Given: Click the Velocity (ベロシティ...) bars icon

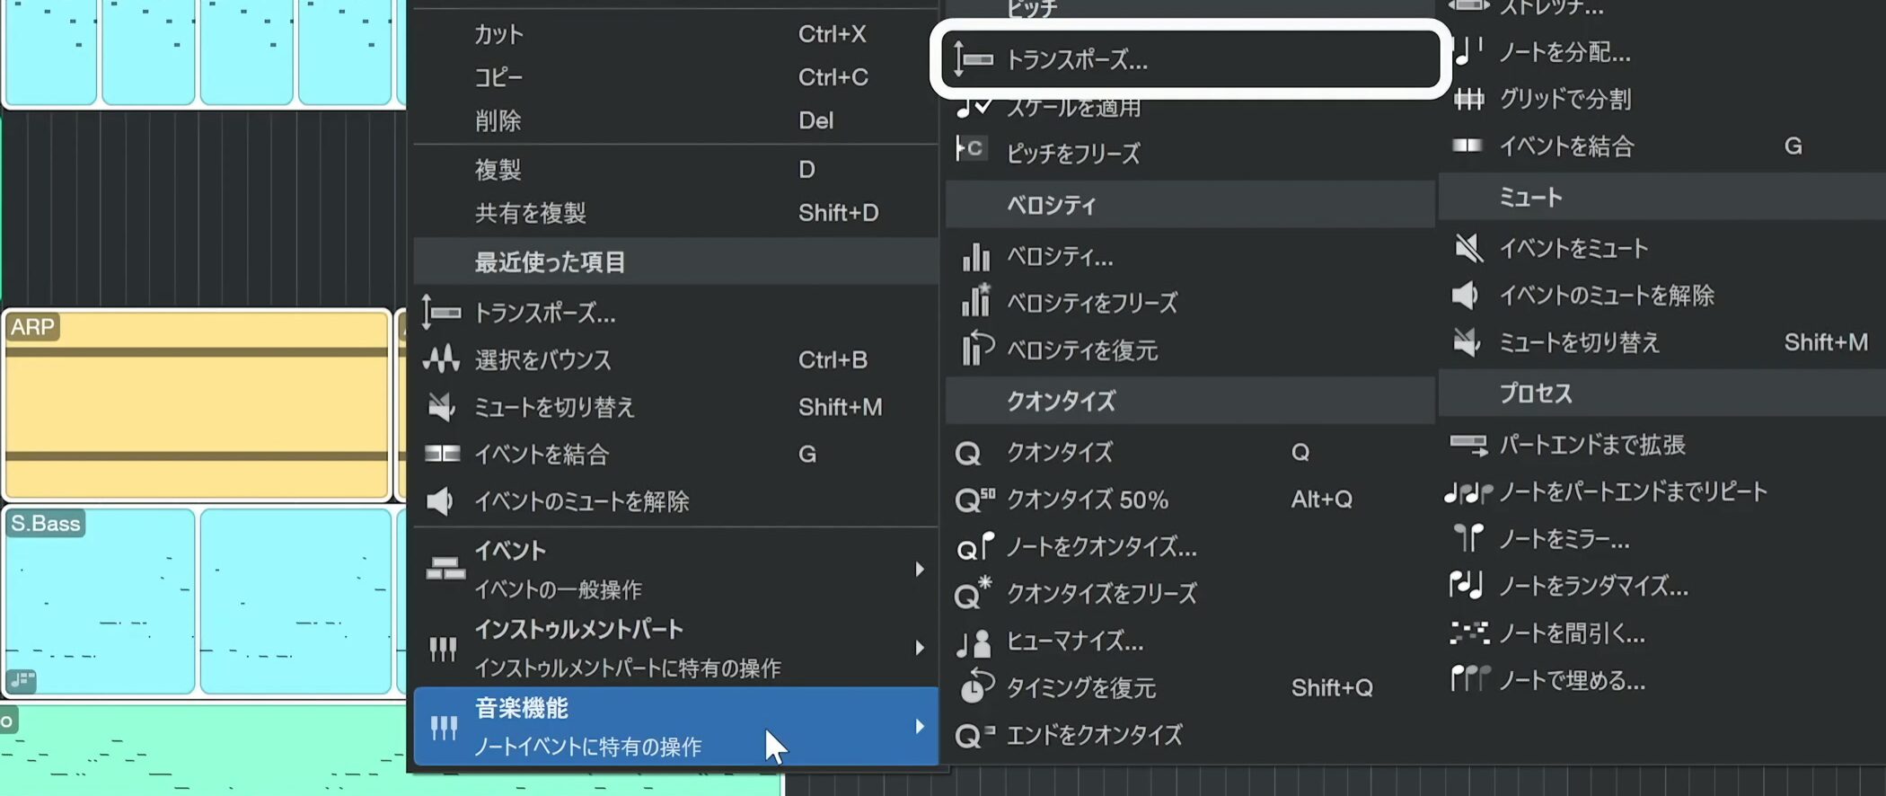Looking at the screenshot, I should [x=975, y=257].
